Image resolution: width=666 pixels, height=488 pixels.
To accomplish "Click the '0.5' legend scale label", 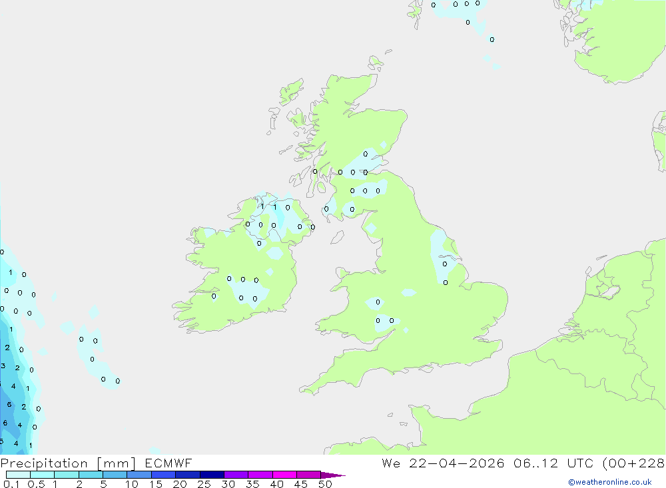I will tap(36, 484).
